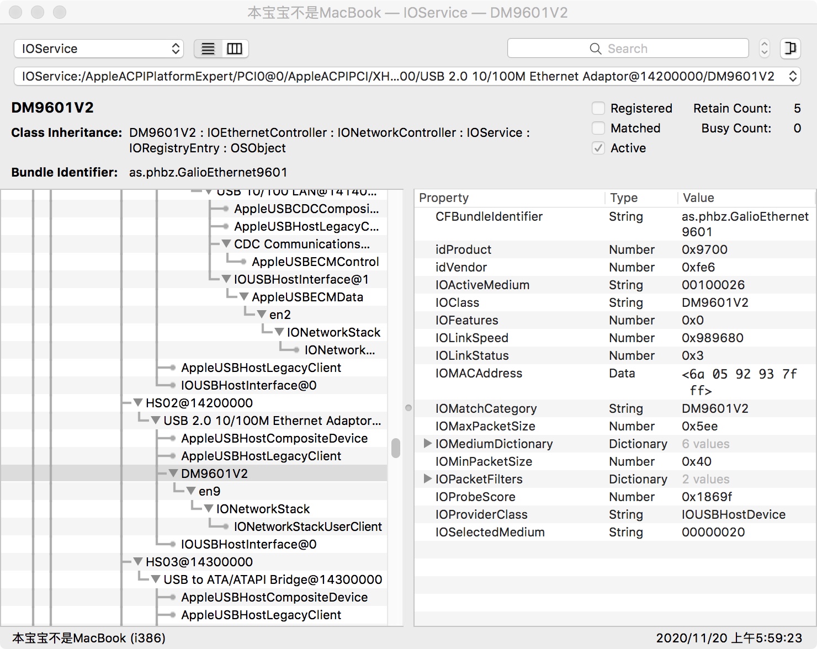
Task: Click the search stepper arrows
Action: click(x=765, y=49)
